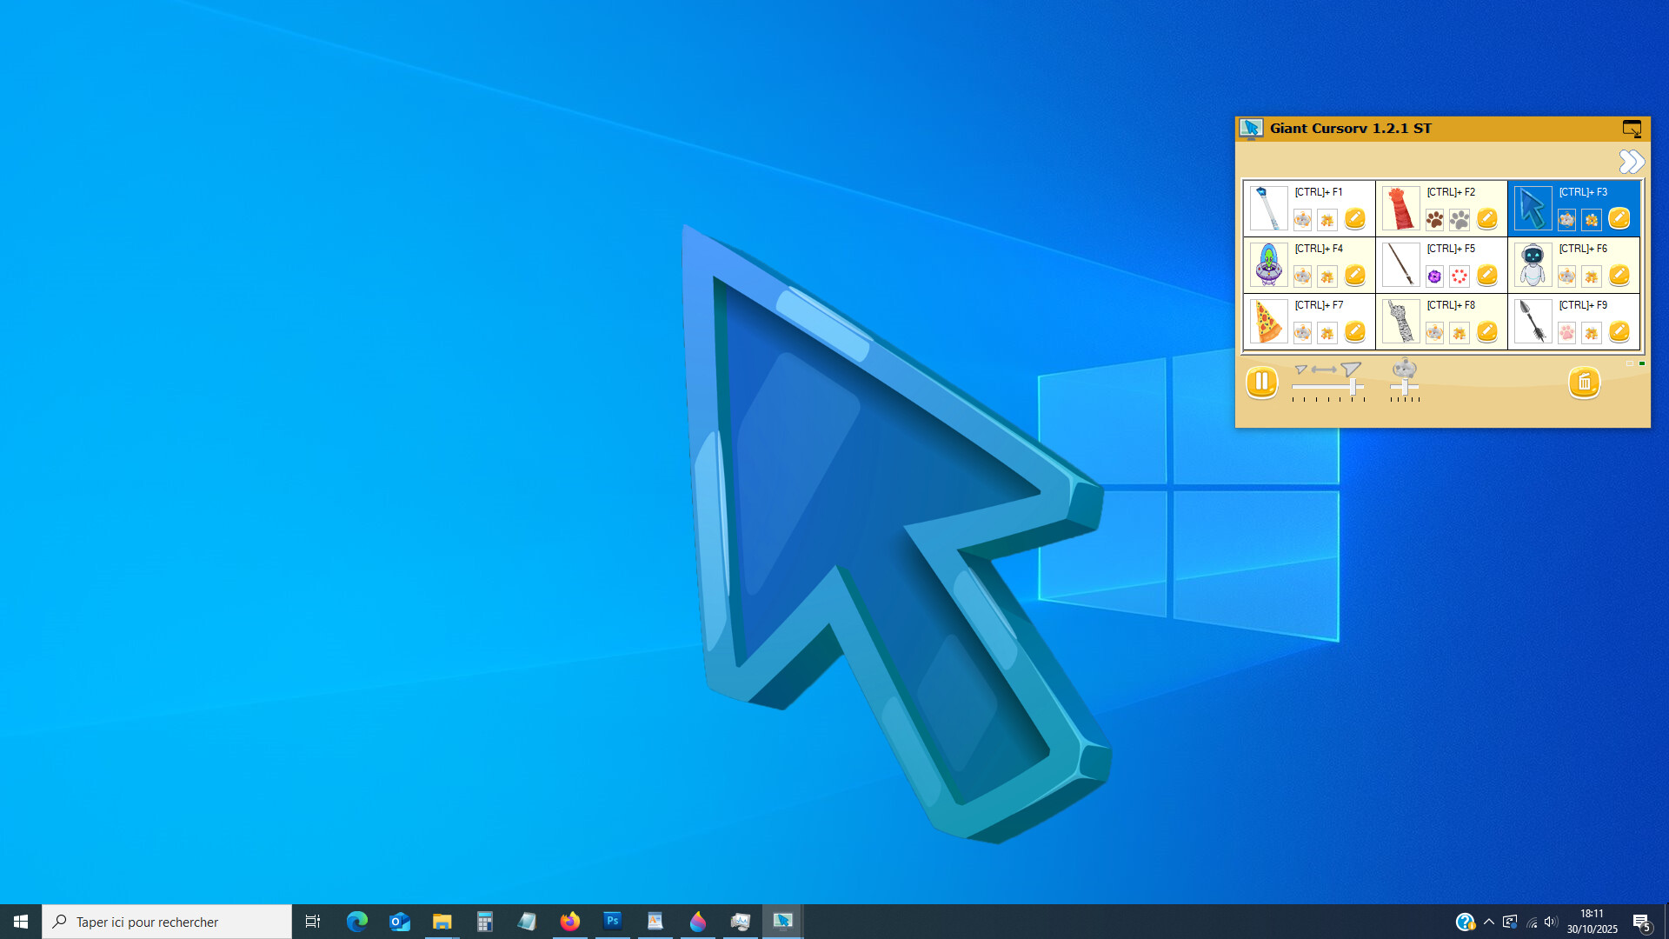Click the sparkle effect icon for the CTRL+F7 pizza cursor
The image size is (1669, 939).
pyautogui.click(x=1327, y=334)
